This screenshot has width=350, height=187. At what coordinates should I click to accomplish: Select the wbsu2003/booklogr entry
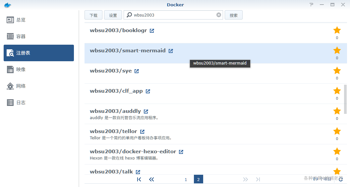(x=216, y=33)
